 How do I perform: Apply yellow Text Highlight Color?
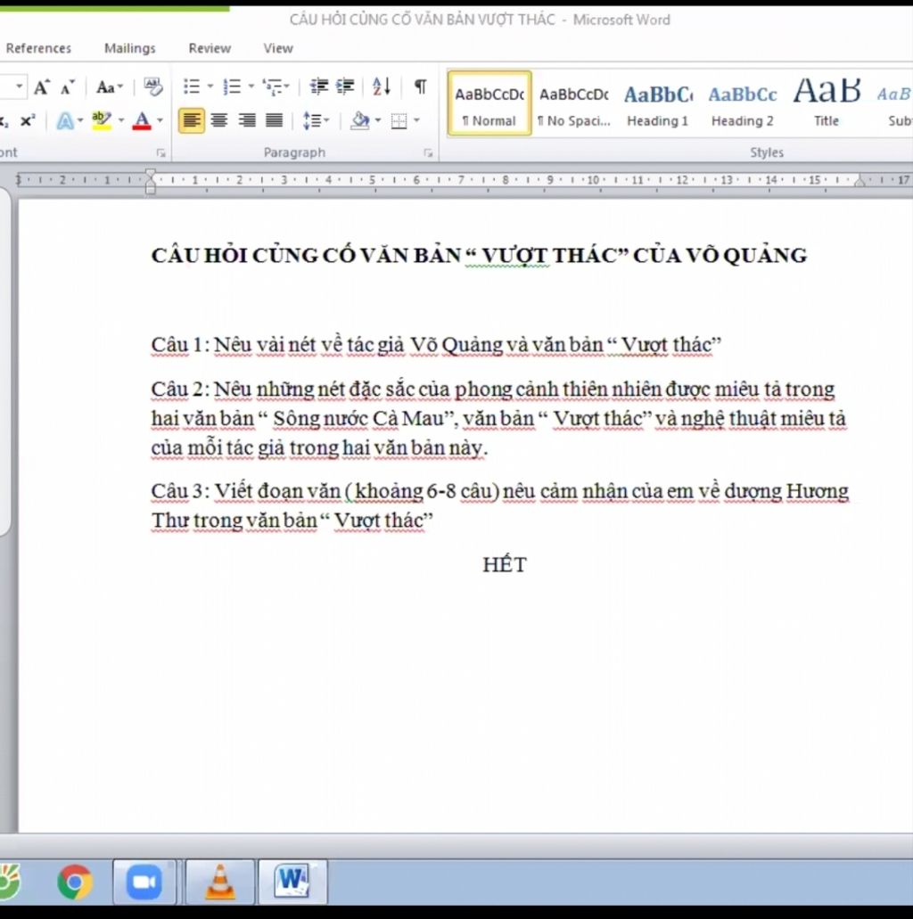[x=102, y=120]
